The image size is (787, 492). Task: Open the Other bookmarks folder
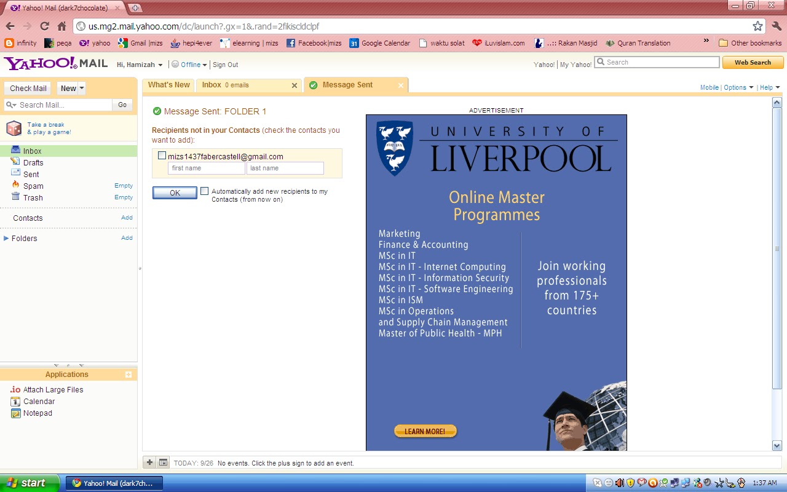point(750,43)
